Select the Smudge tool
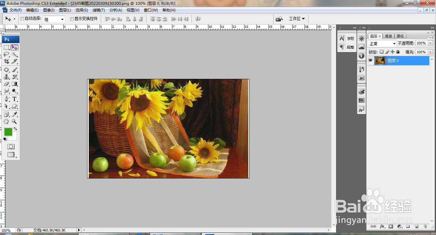 [6, 91]
